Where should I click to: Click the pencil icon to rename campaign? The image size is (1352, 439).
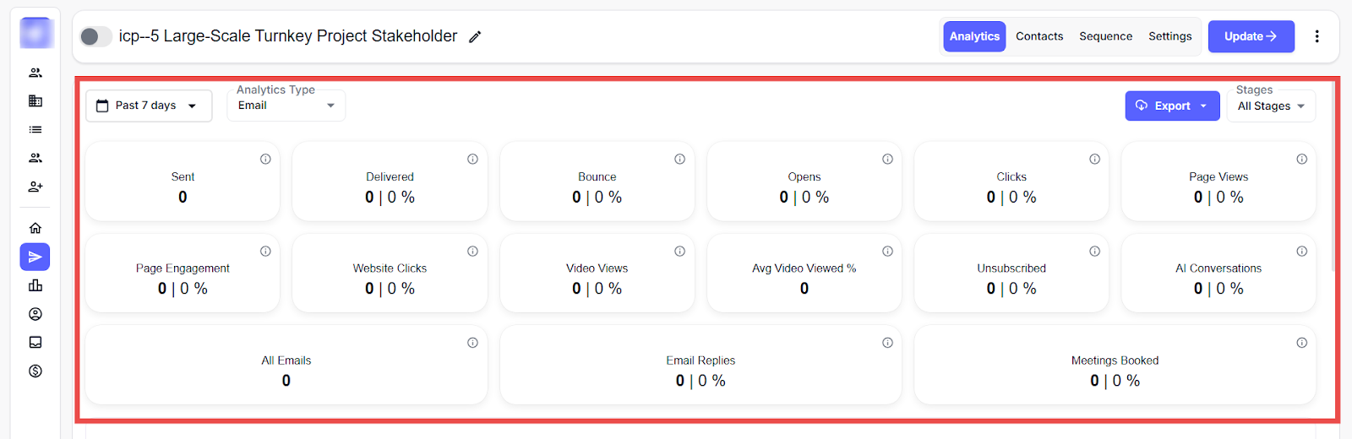(475, 37)
